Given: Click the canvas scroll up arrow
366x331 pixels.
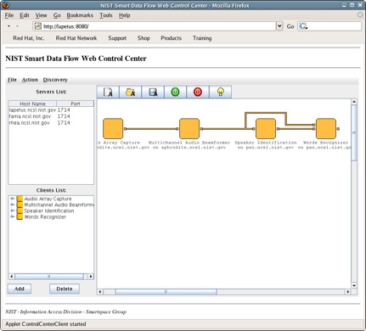Looking at the screenshot, I should pyautogui.click(x=354, y=102).
